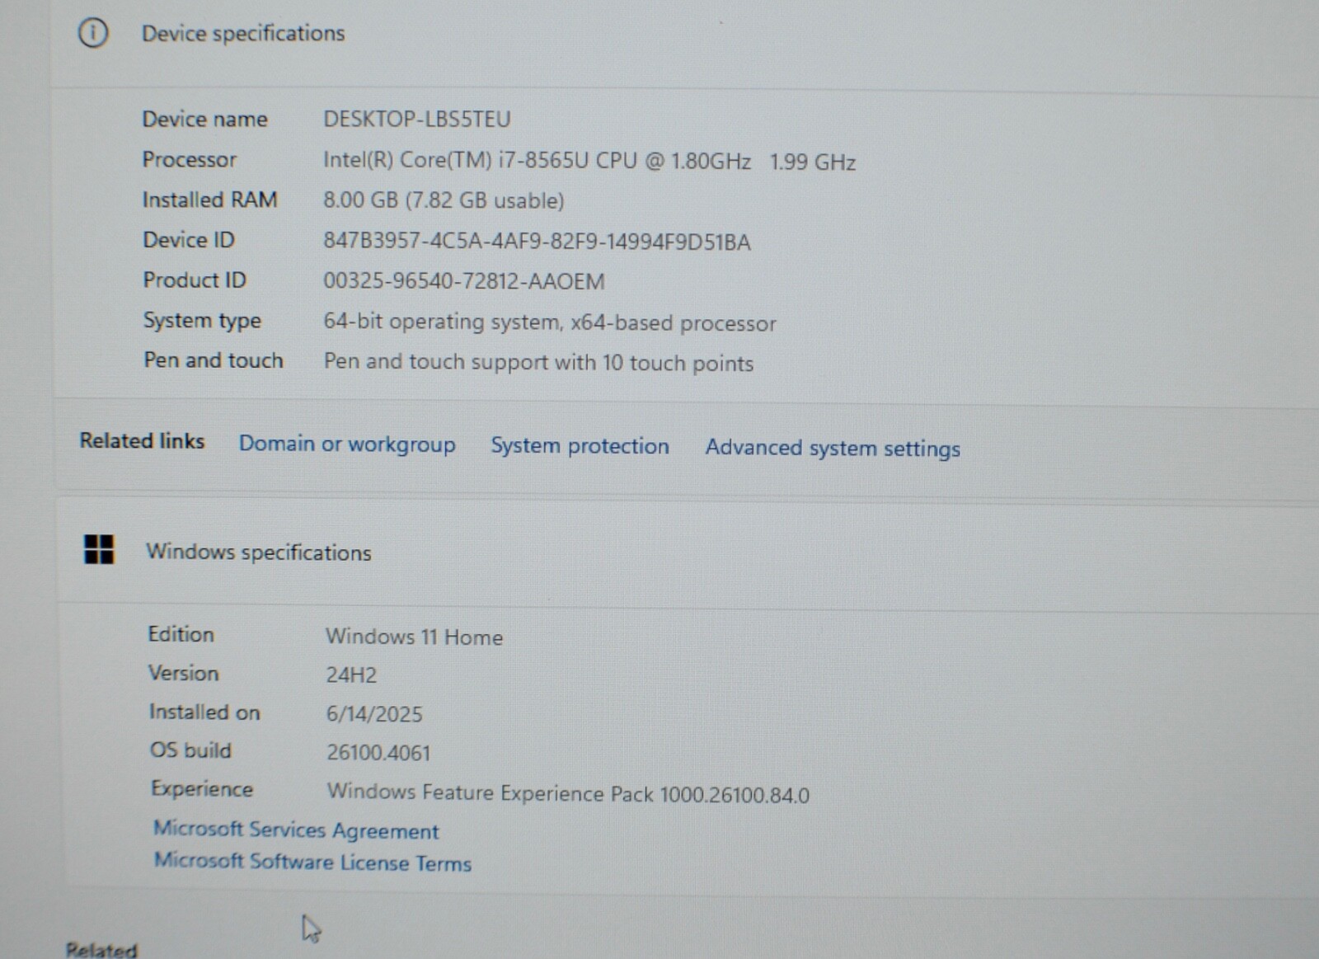Screen dimensions: 1319x959
Task: Click the OS build label
Action: [x=190, y=750]
